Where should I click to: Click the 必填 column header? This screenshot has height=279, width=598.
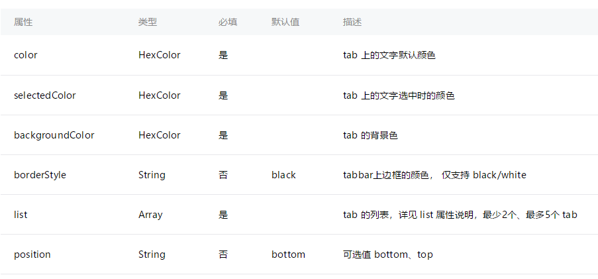click(228, 22)
